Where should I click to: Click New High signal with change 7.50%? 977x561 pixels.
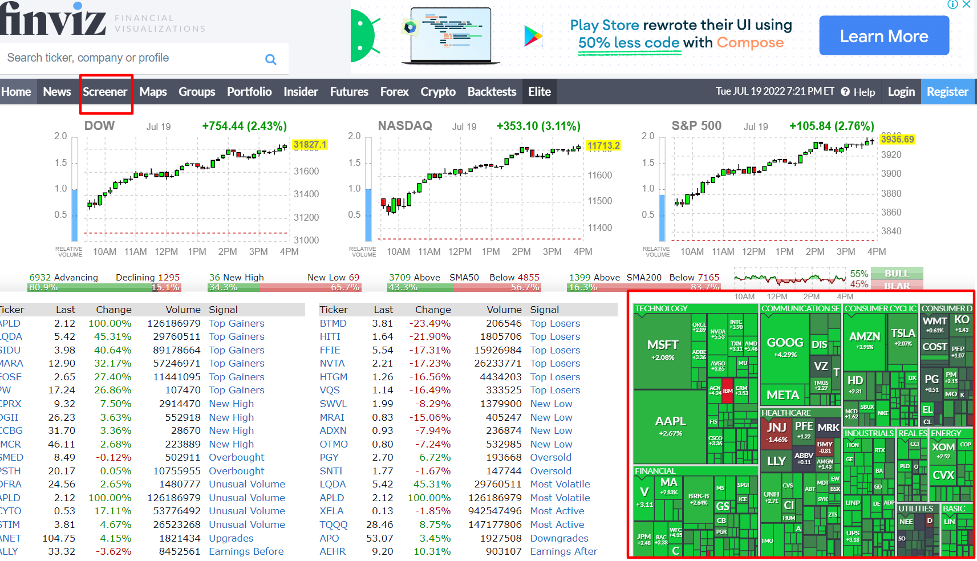[231, 404]
